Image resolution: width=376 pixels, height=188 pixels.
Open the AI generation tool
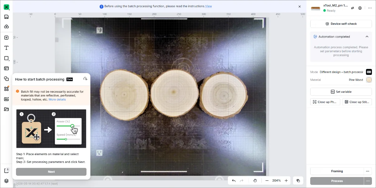pos(6,99)
